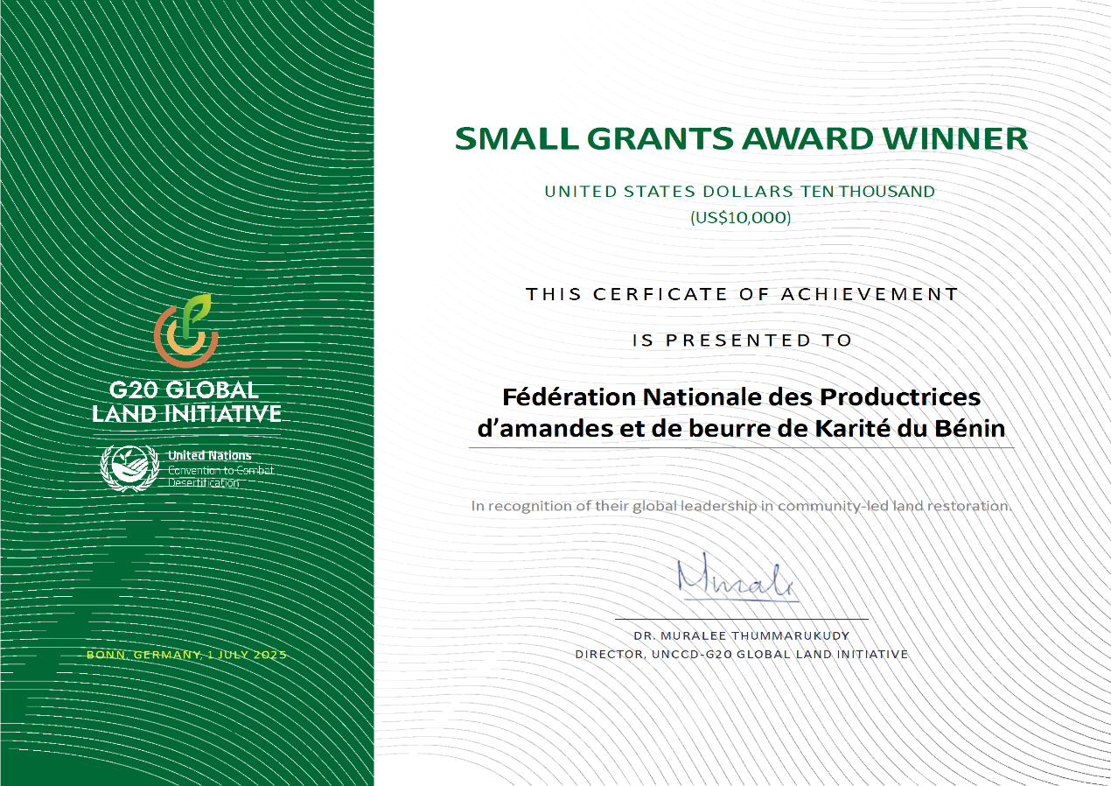Click the "BONN, GERMANY, 1 JULY 2025" date line

pyautogui.click(x=186, y=655)
